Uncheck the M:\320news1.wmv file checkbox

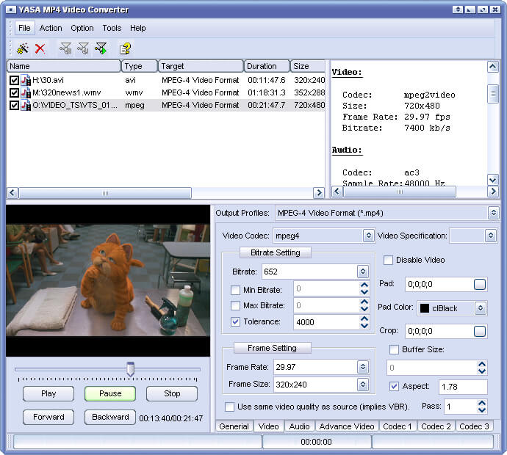click(14, 92)
